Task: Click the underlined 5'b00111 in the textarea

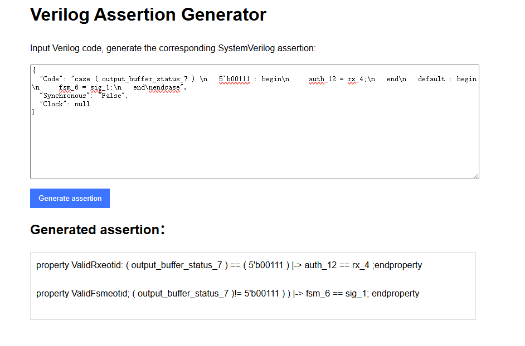Action: point(234,79)
